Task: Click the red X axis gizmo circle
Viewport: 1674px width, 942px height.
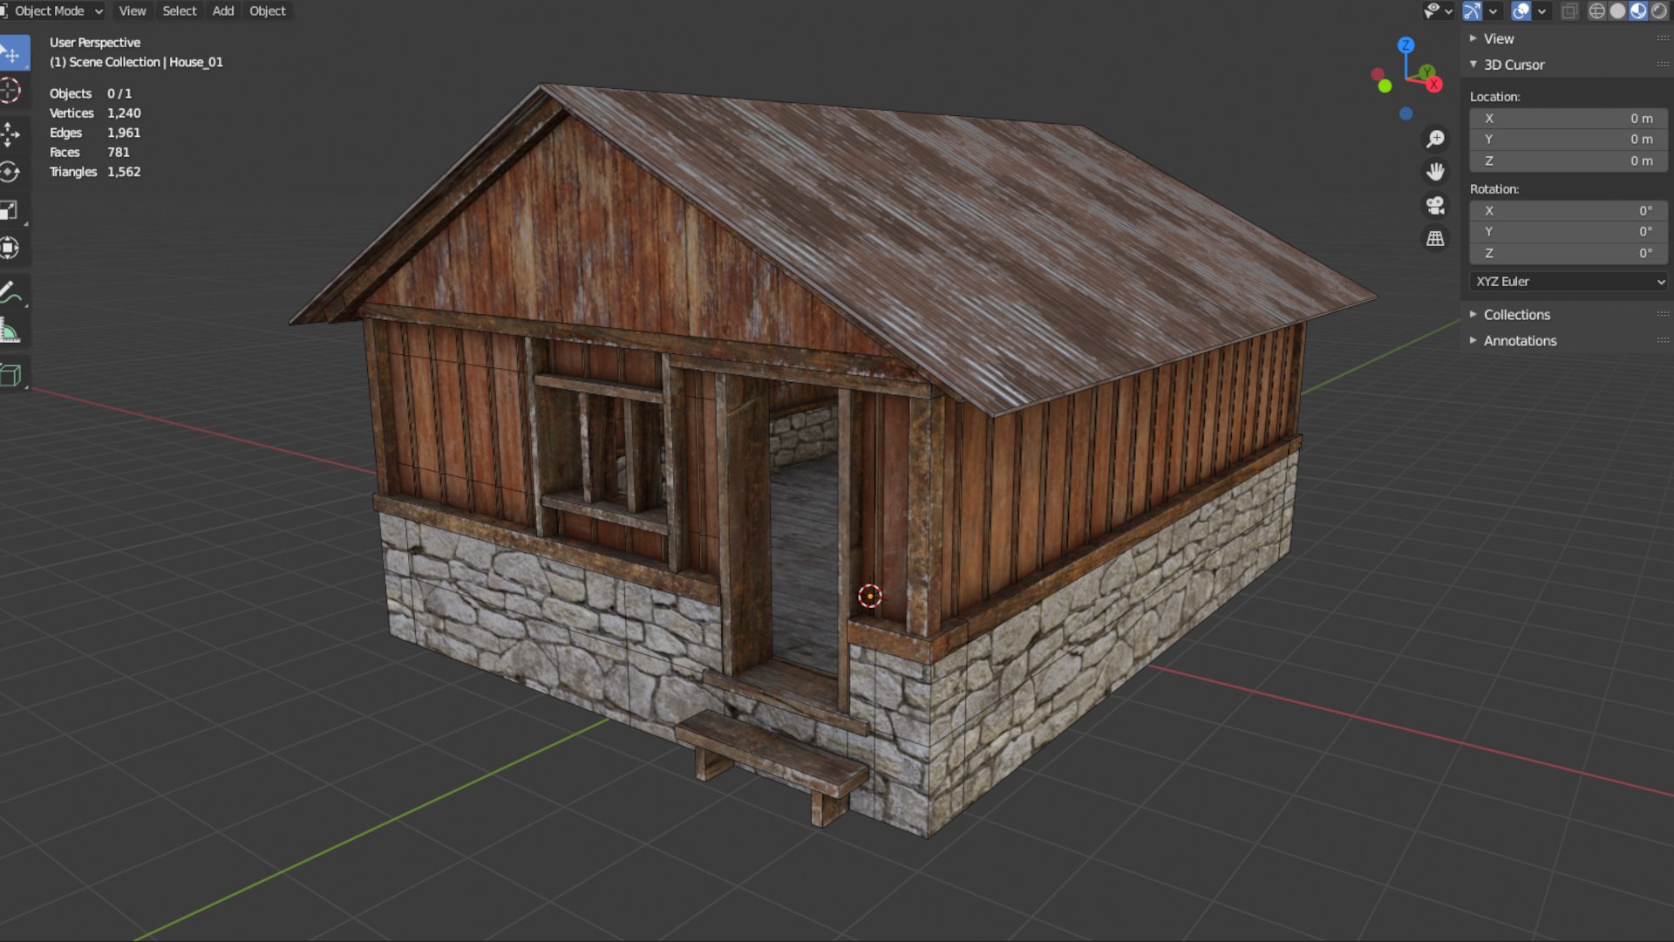Action: tap(1434, 85)
